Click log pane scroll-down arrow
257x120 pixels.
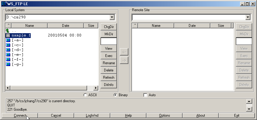[x=249, y=109]
